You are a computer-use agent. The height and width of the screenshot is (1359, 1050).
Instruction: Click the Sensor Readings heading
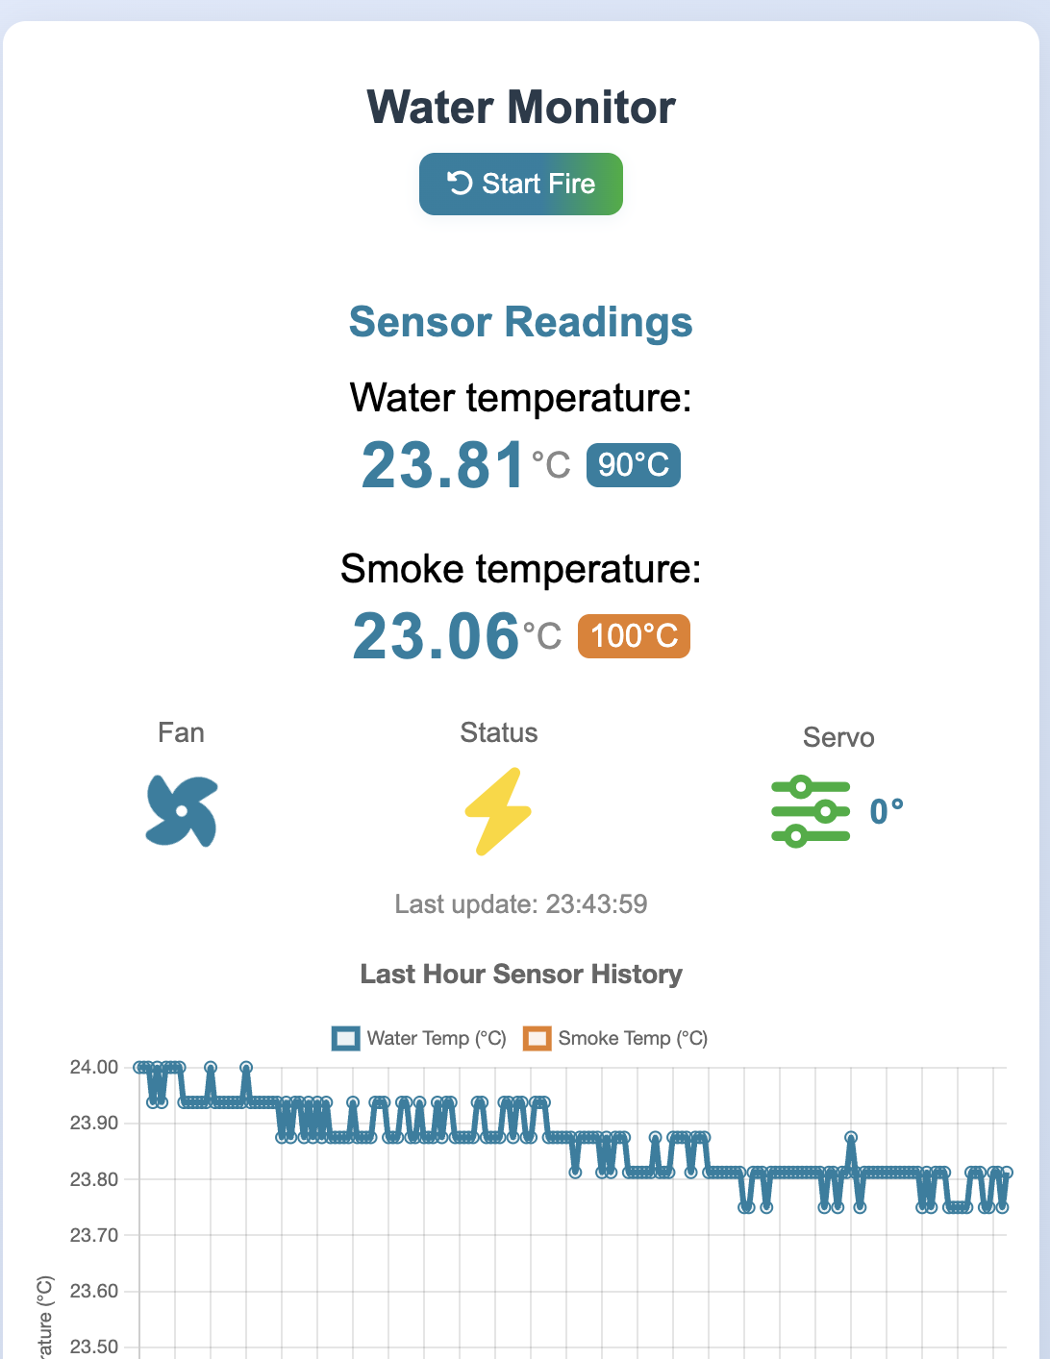click(521, 322)
